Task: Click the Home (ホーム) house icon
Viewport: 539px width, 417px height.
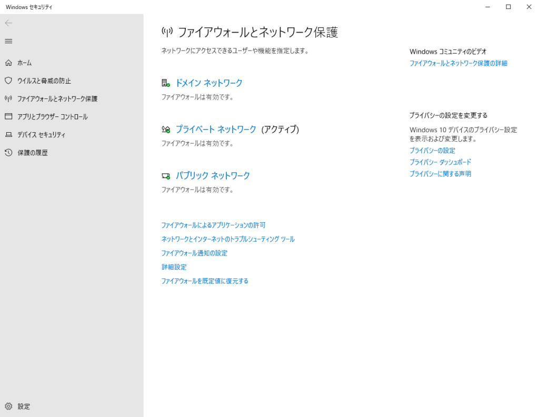Action: (x=8, y=63)
